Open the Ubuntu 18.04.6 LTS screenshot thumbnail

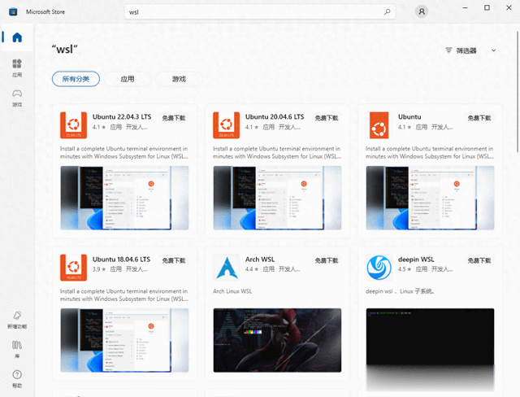pyautogui.click(x=124, y=340)
